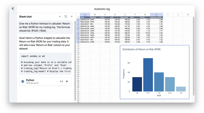204x113 pixels.
Task: Select the cell with symbol 'KNI'
Action: coord(95,24)
